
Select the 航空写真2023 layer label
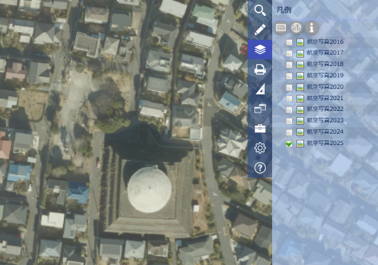pos(325,121)
